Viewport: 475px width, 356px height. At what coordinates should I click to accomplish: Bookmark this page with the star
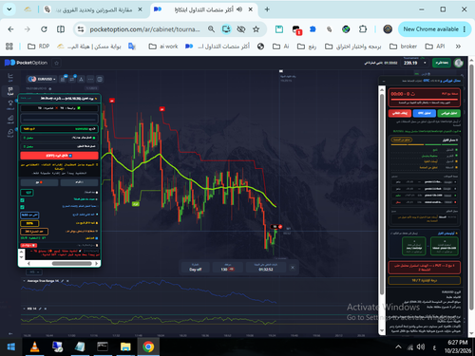pos(256,29)
